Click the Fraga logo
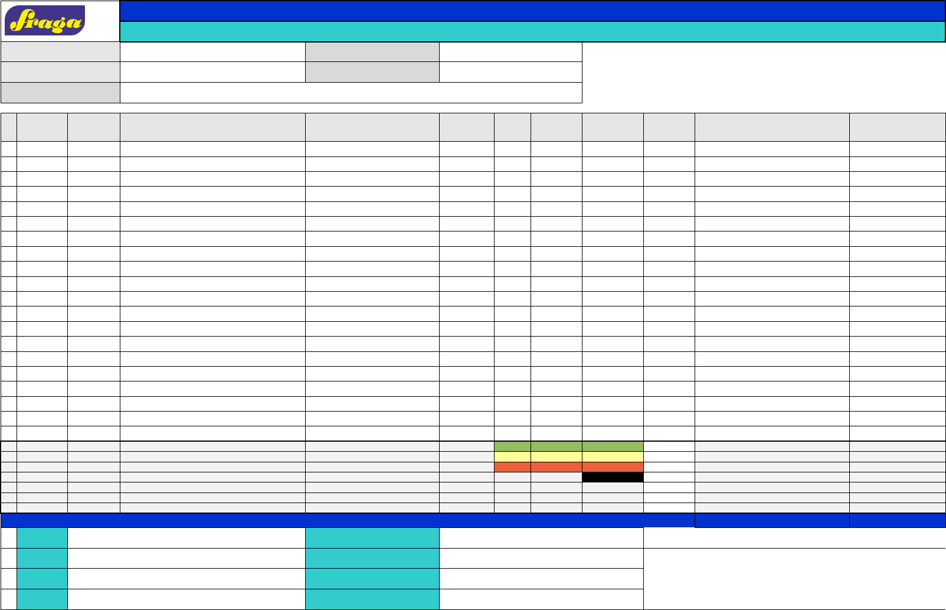Viewport: 946px width, 610px height. [45, 21]
